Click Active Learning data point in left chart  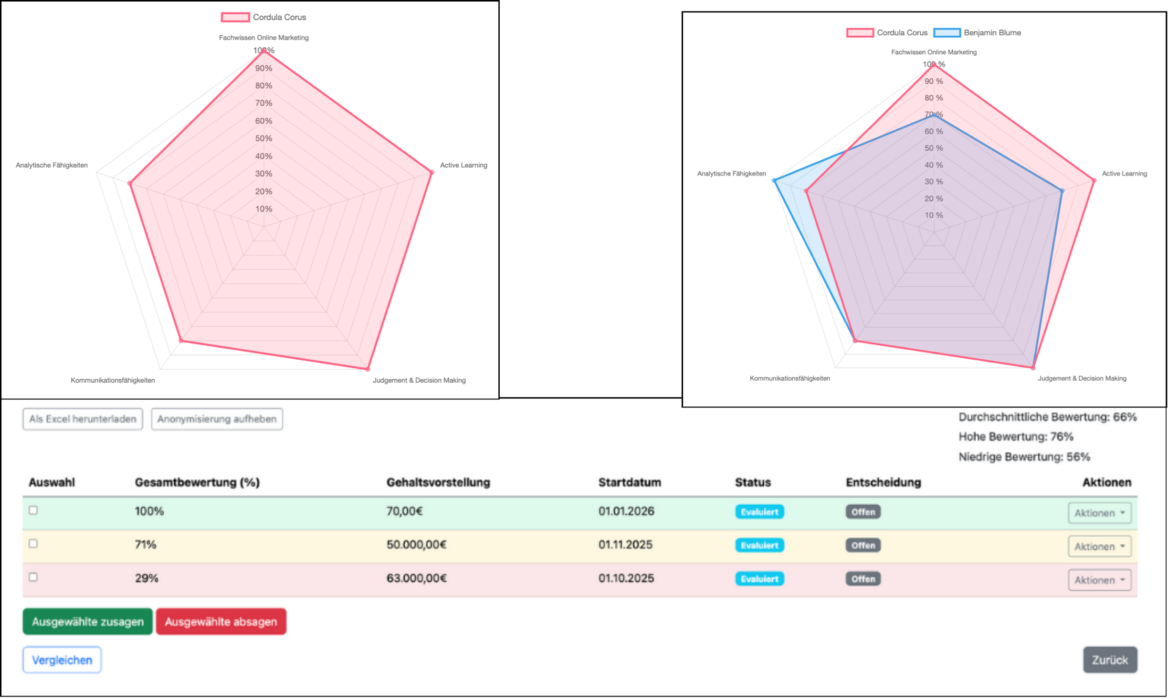431,172
